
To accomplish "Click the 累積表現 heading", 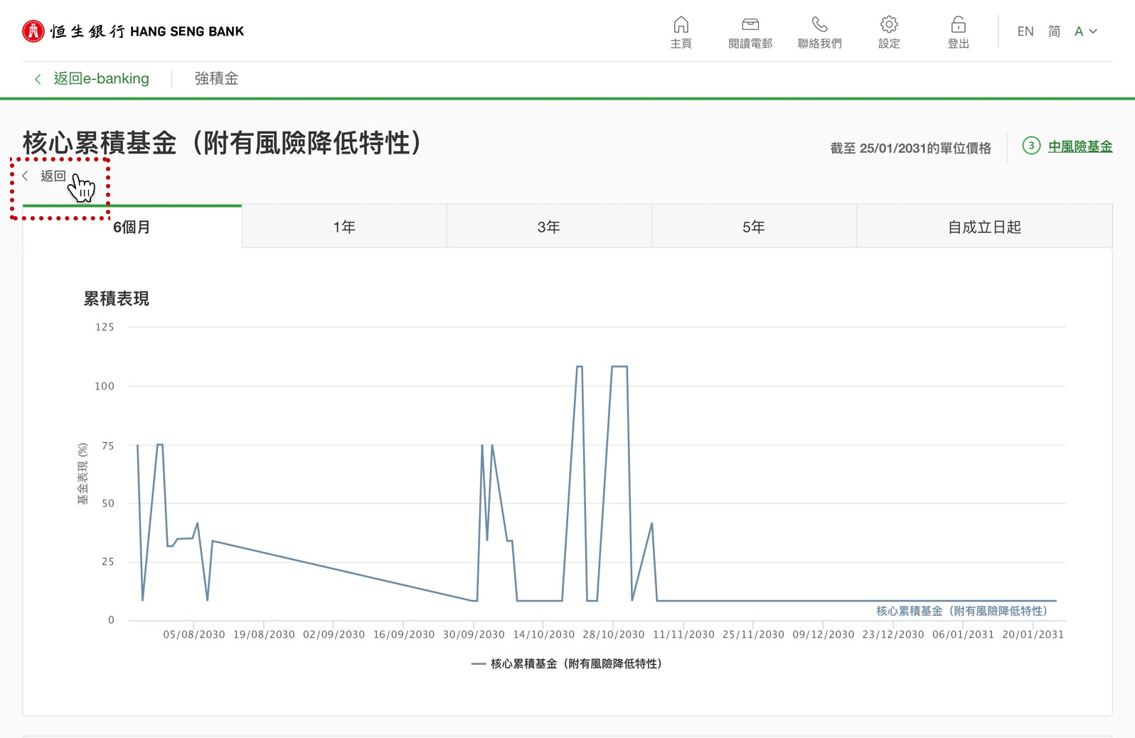I will pyautogui.click(x=117, y=299).
